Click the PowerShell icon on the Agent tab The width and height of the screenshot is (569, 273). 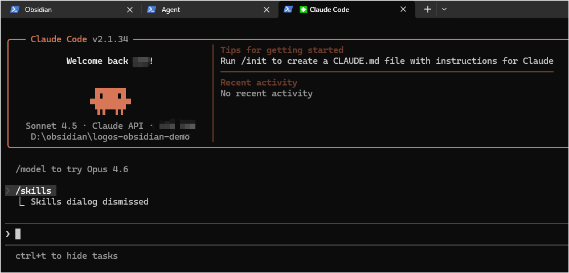coord(152,10)
